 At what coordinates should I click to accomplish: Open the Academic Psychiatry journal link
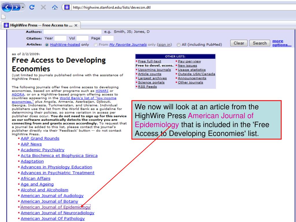42,150
